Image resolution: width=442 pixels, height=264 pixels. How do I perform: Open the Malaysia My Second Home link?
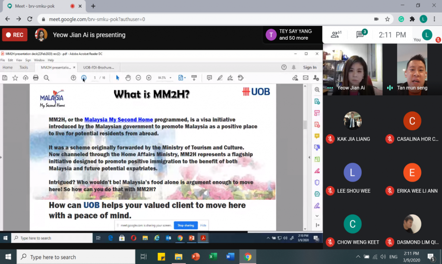click(x=119, y=119)
